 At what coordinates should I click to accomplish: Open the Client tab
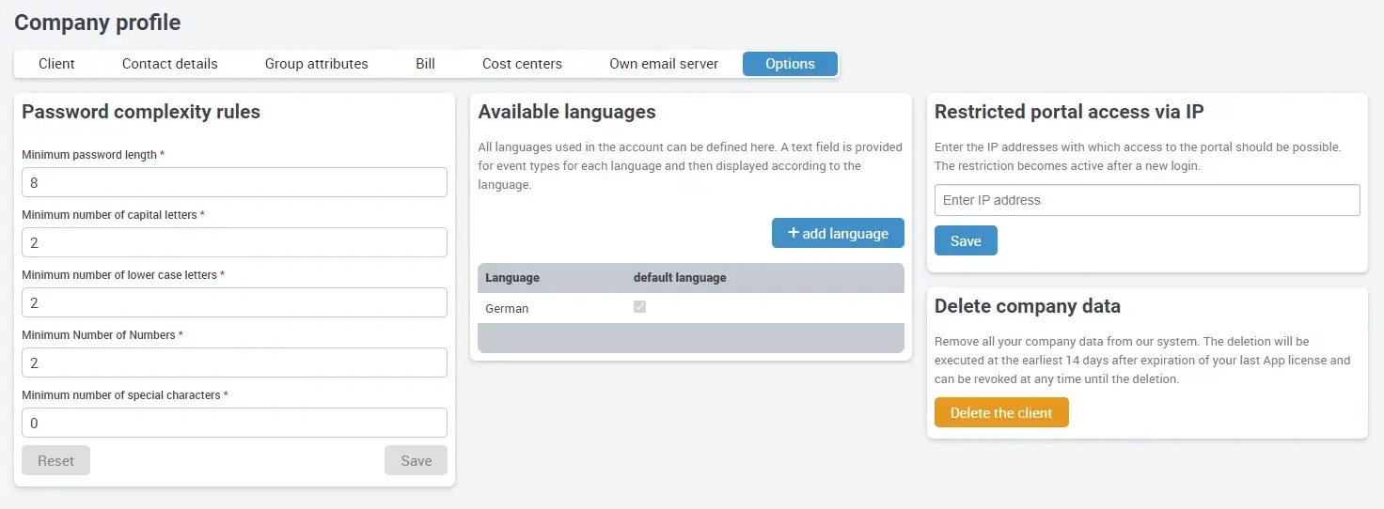[x=56, y=64]
